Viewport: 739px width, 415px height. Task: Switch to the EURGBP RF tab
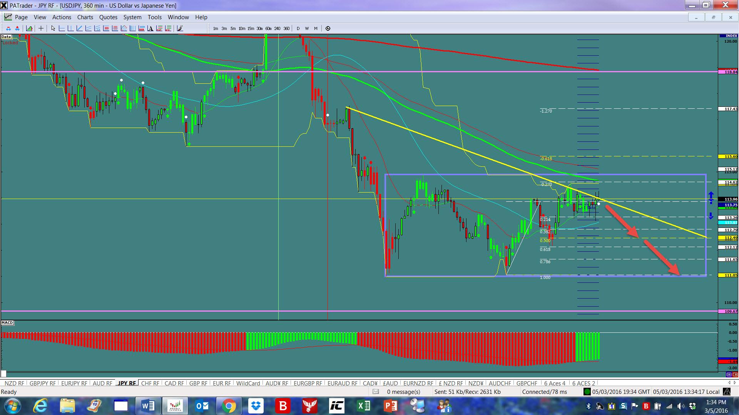coord(308,383)
